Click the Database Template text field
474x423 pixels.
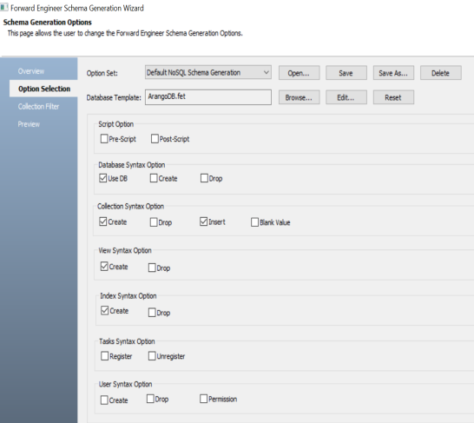pyautogui.click(x=208, y=97)
